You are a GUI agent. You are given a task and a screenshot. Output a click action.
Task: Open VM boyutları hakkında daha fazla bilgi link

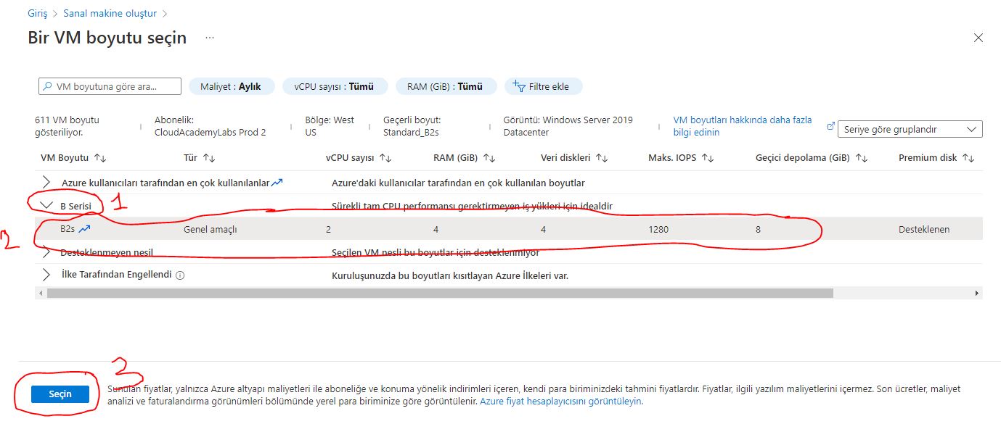(x=743, y=126)
